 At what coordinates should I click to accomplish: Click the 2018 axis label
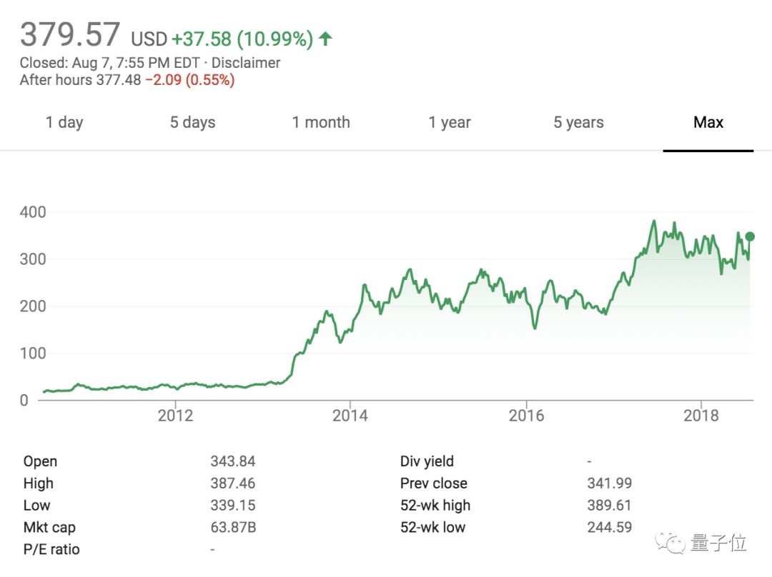coord(701,416)
